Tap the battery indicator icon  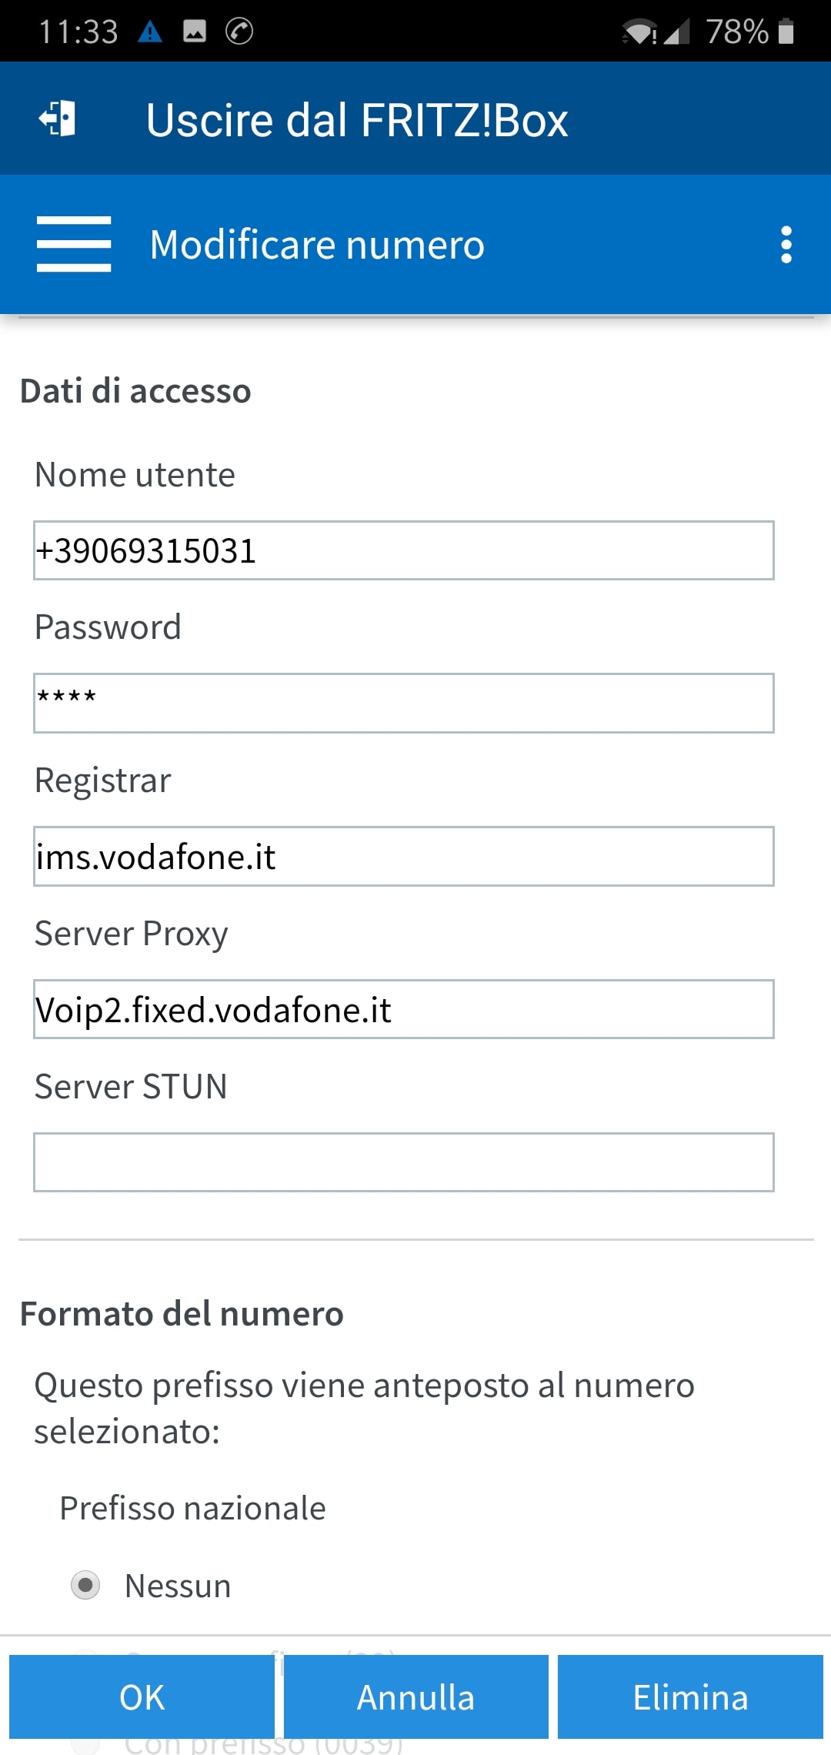(786, 32)
